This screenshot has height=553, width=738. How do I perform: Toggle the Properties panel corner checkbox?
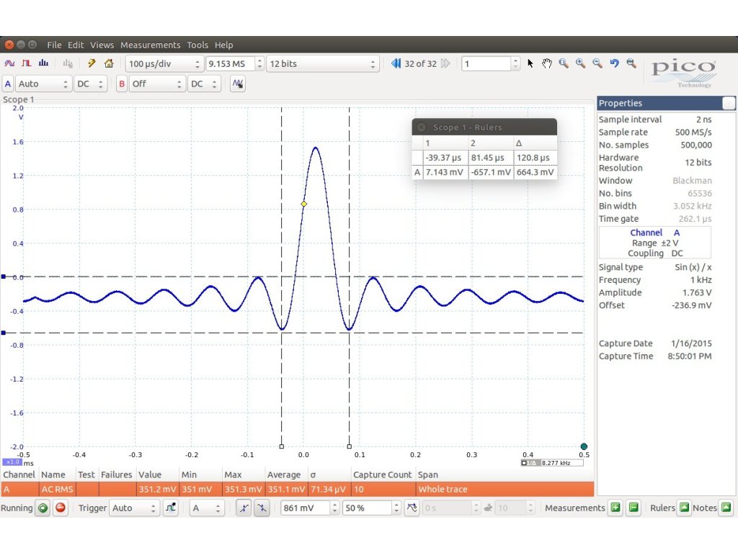(x=728, y=103)
